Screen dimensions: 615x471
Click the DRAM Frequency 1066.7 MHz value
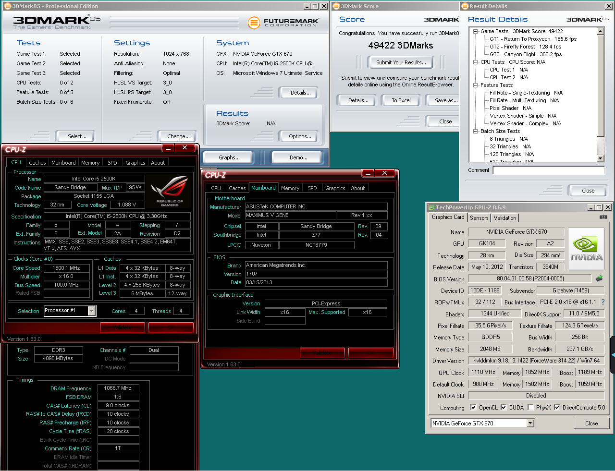click(118, 388)
